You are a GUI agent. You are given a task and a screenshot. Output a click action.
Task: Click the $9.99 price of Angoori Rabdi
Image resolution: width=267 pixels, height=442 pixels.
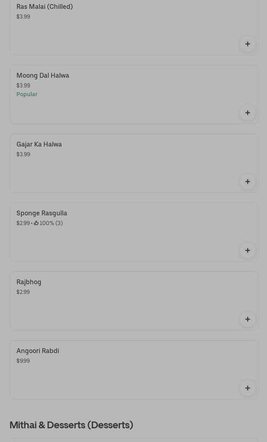click(23, 361)
